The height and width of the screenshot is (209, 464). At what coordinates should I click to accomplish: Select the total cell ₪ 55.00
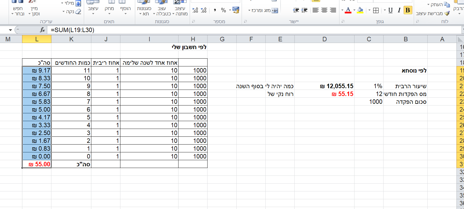tap(37, 164)
